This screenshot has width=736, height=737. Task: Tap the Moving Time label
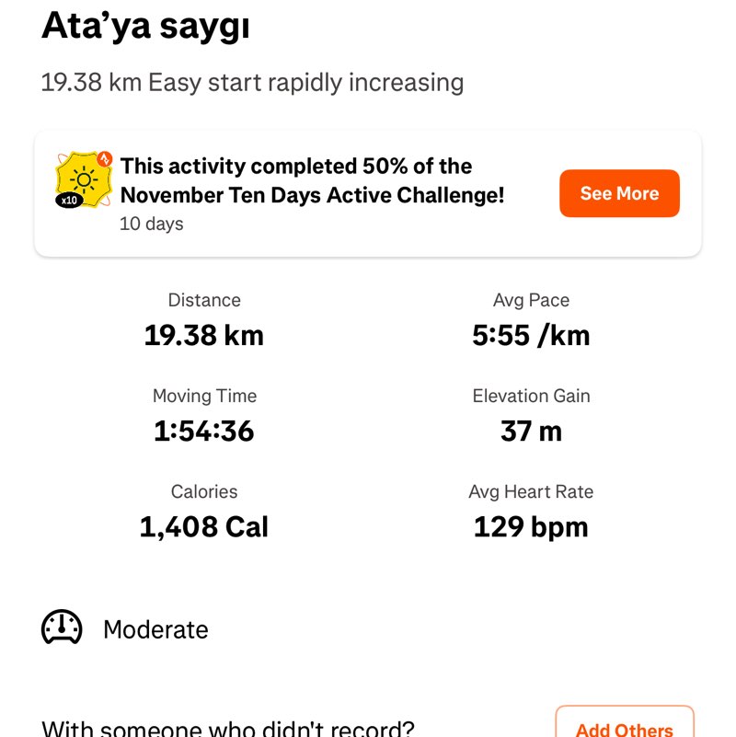[204, 396]
